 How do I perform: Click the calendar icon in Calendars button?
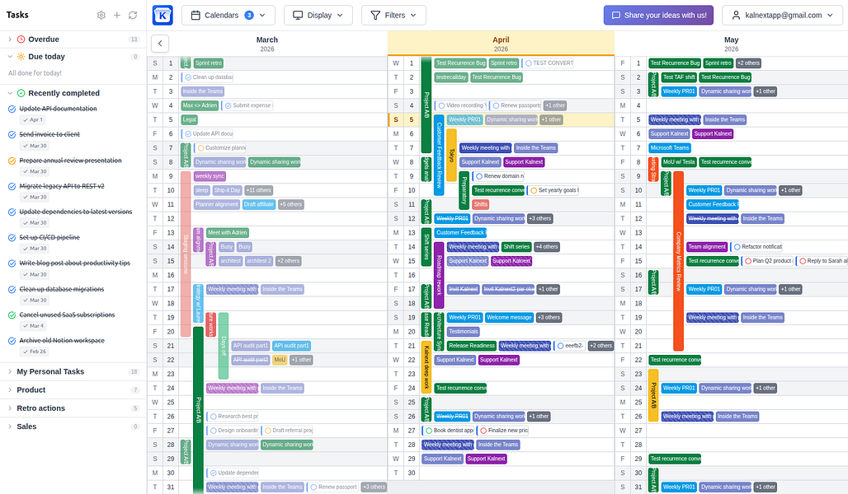(196, 15)
